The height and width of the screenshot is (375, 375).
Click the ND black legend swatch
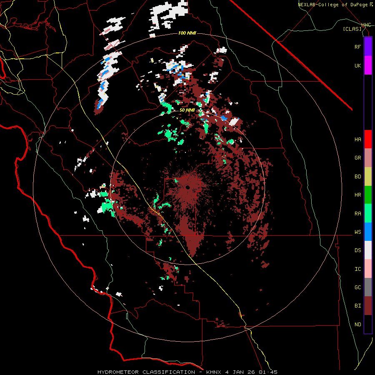[x=368, y=324]
